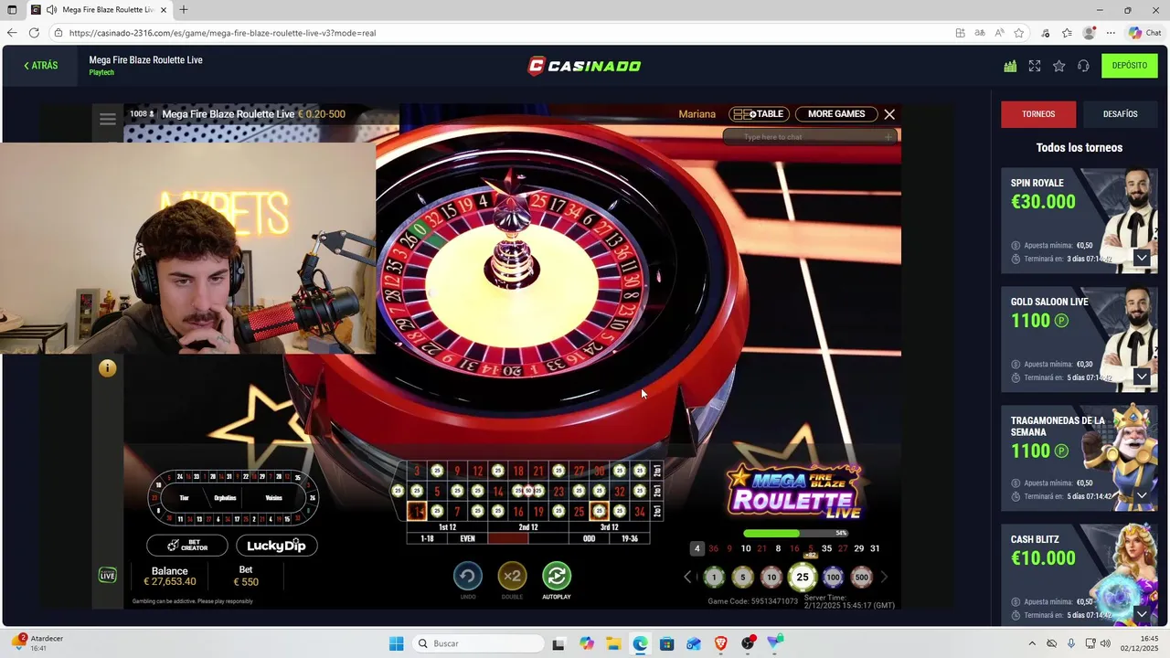Screen dimensions: 1170x658
Task: Select the 5 value chip
Action: pos(742,577)
